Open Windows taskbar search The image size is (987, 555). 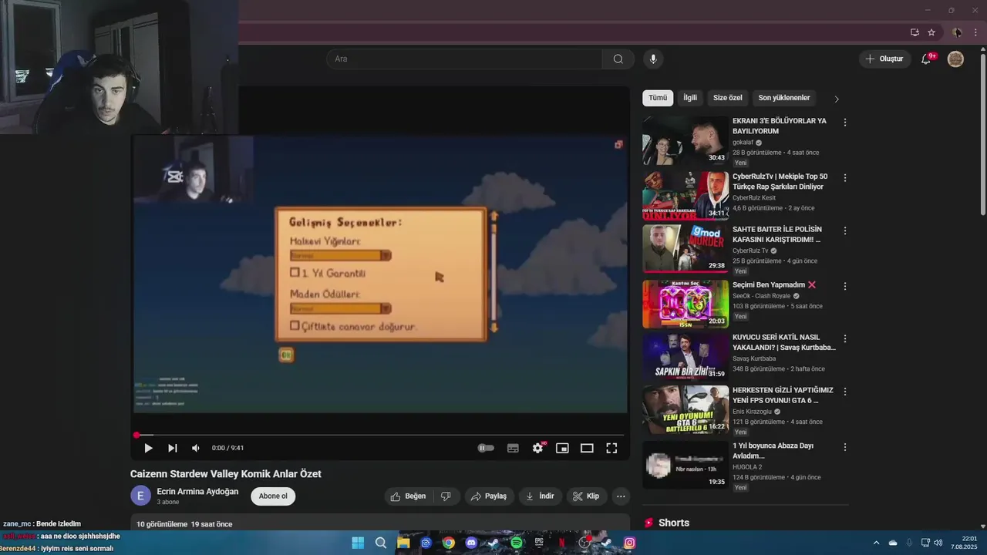point(381,543)
